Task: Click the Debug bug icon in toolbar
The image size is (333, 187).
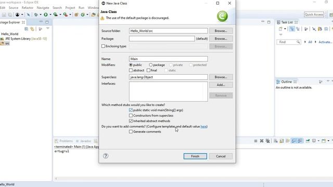Action: coord(36,15)
